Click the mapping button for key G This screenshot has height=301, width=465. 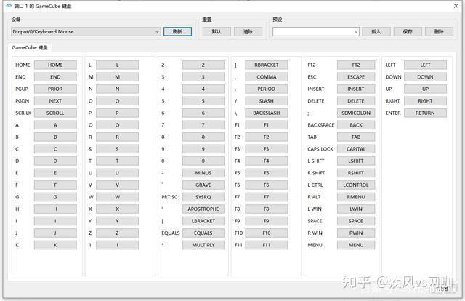click(55, 197)
